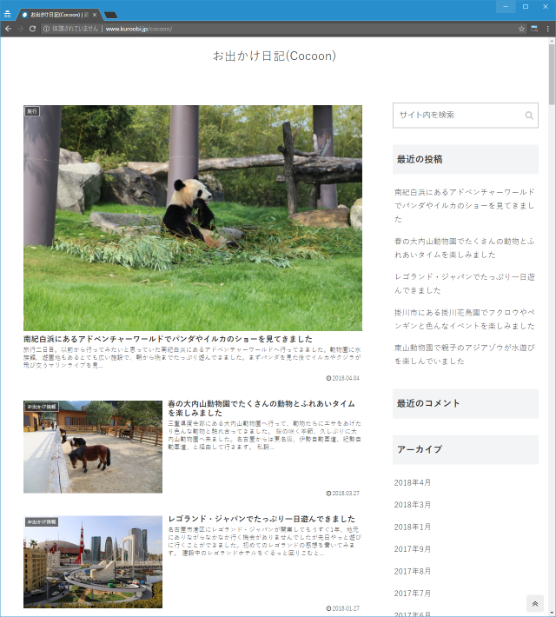The image size is (556, 617).
Task: Click the user profile icon in the title bar
Action: pos(7,15)
